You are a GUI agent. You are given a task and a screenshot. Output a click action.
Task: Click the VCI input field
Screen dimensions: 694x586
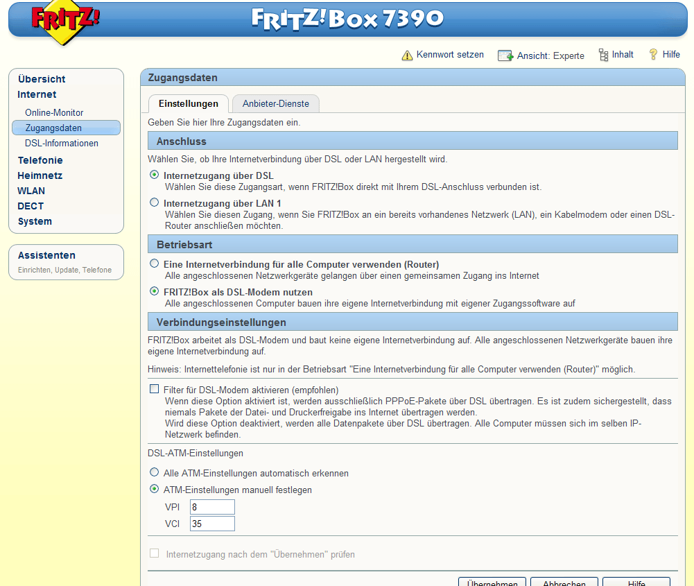pos(212,524)
